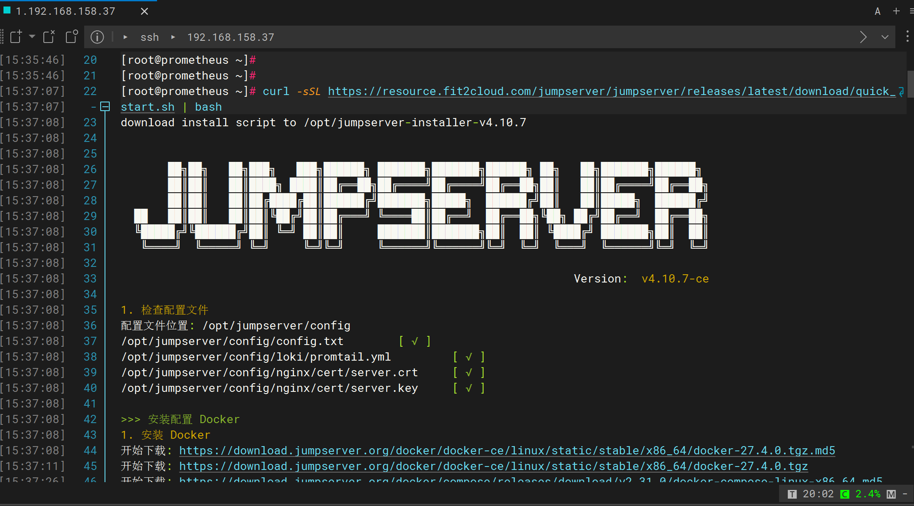This screenshot has width=914, height=506.
Task: Open the docker-27.4.0.tgz download link on line 45
Action: pos(493,466)
